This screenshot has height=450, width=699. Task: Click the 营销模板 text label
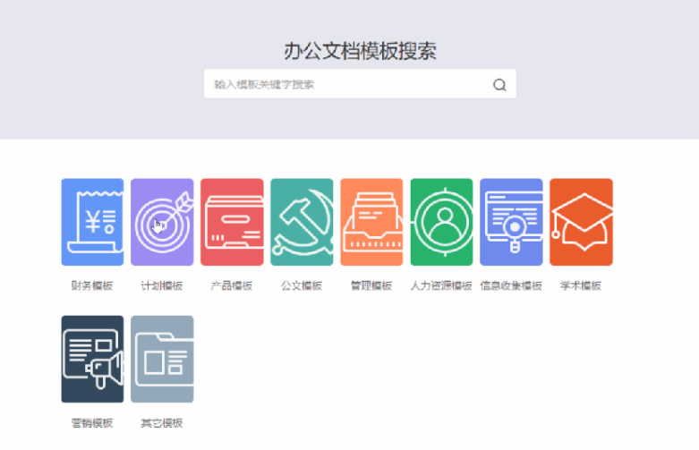coord(92,423)
